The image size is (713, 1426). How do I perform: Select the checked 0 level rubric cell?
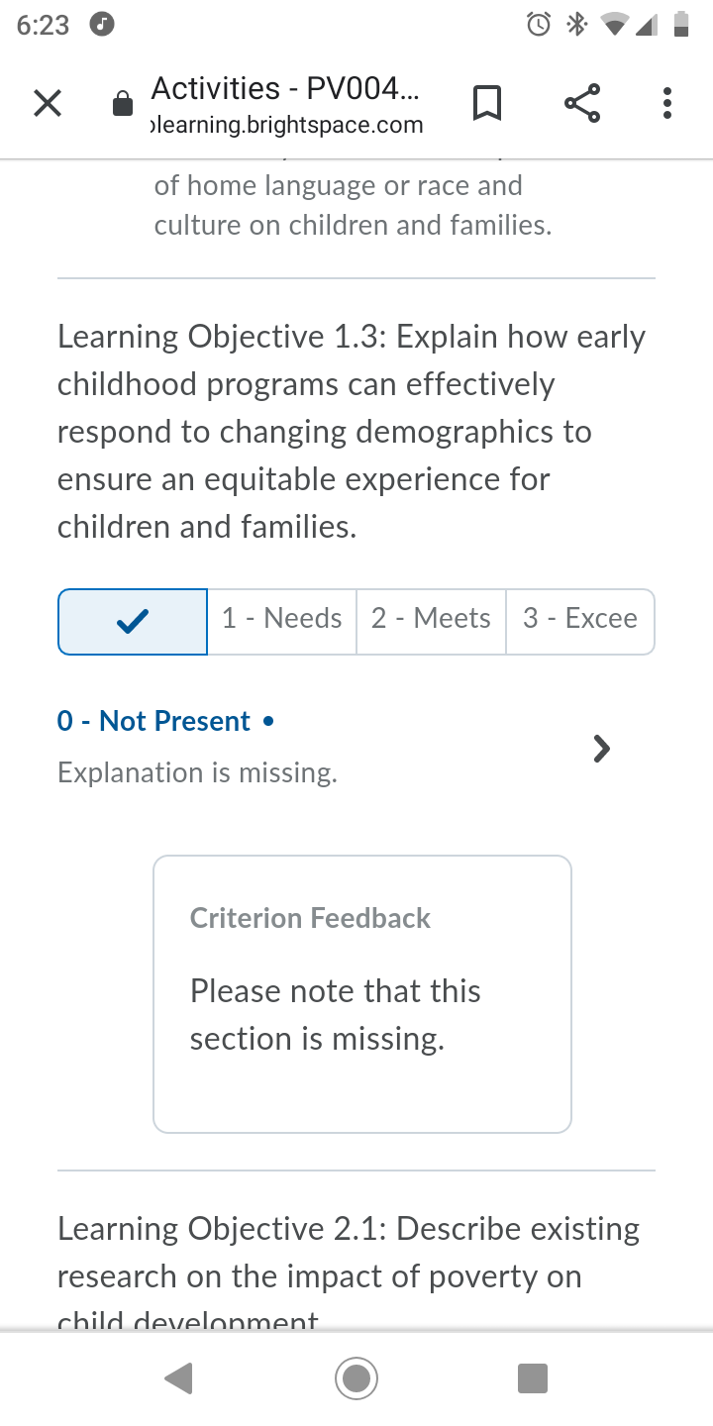pyautogui.click(x=133, y=622)
